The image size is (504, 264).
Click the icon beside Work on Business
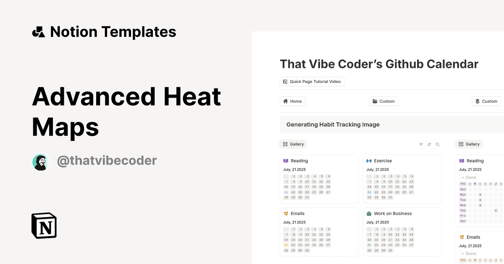[369, 213]
